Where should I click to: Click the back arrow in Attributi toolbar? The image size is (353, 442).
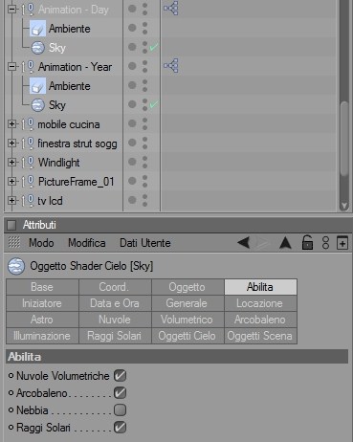pyautogui.click(x=244, y=243)
